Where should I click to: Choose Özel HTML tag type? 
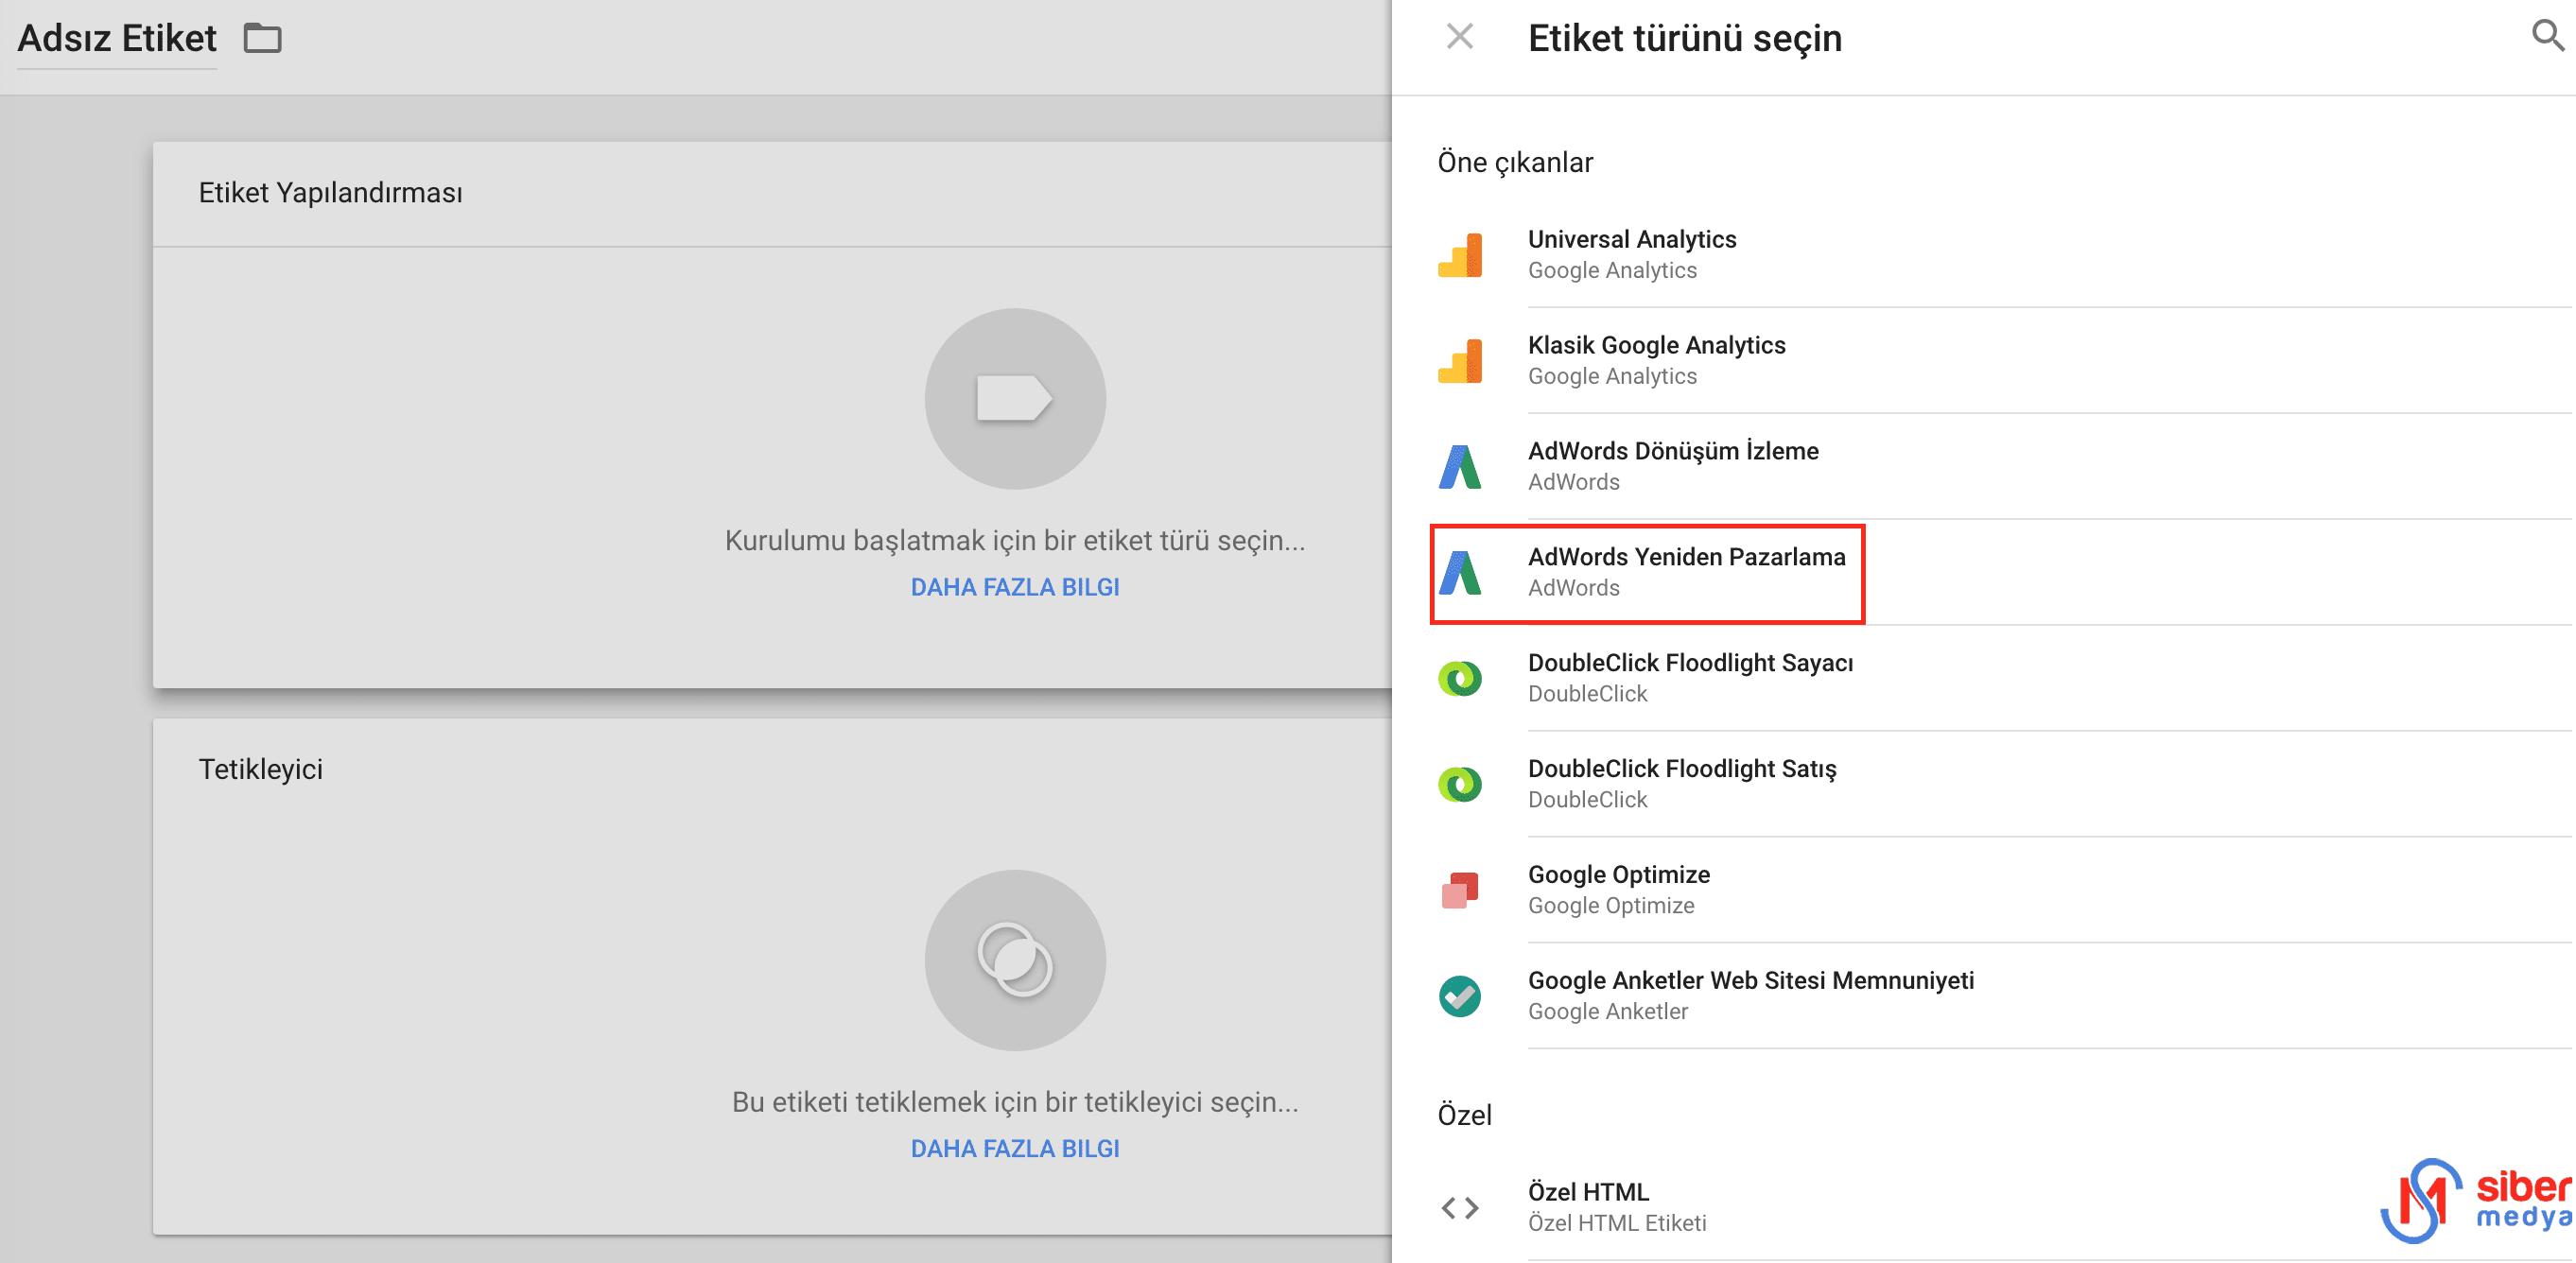tap(2004, 1208)
